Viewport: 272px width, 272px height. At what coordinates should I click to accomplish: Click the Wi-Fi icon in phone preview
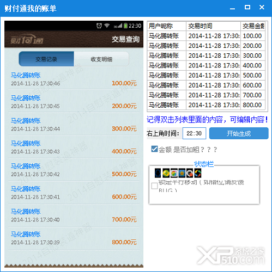pyautogui.click(x=107, y=26)
